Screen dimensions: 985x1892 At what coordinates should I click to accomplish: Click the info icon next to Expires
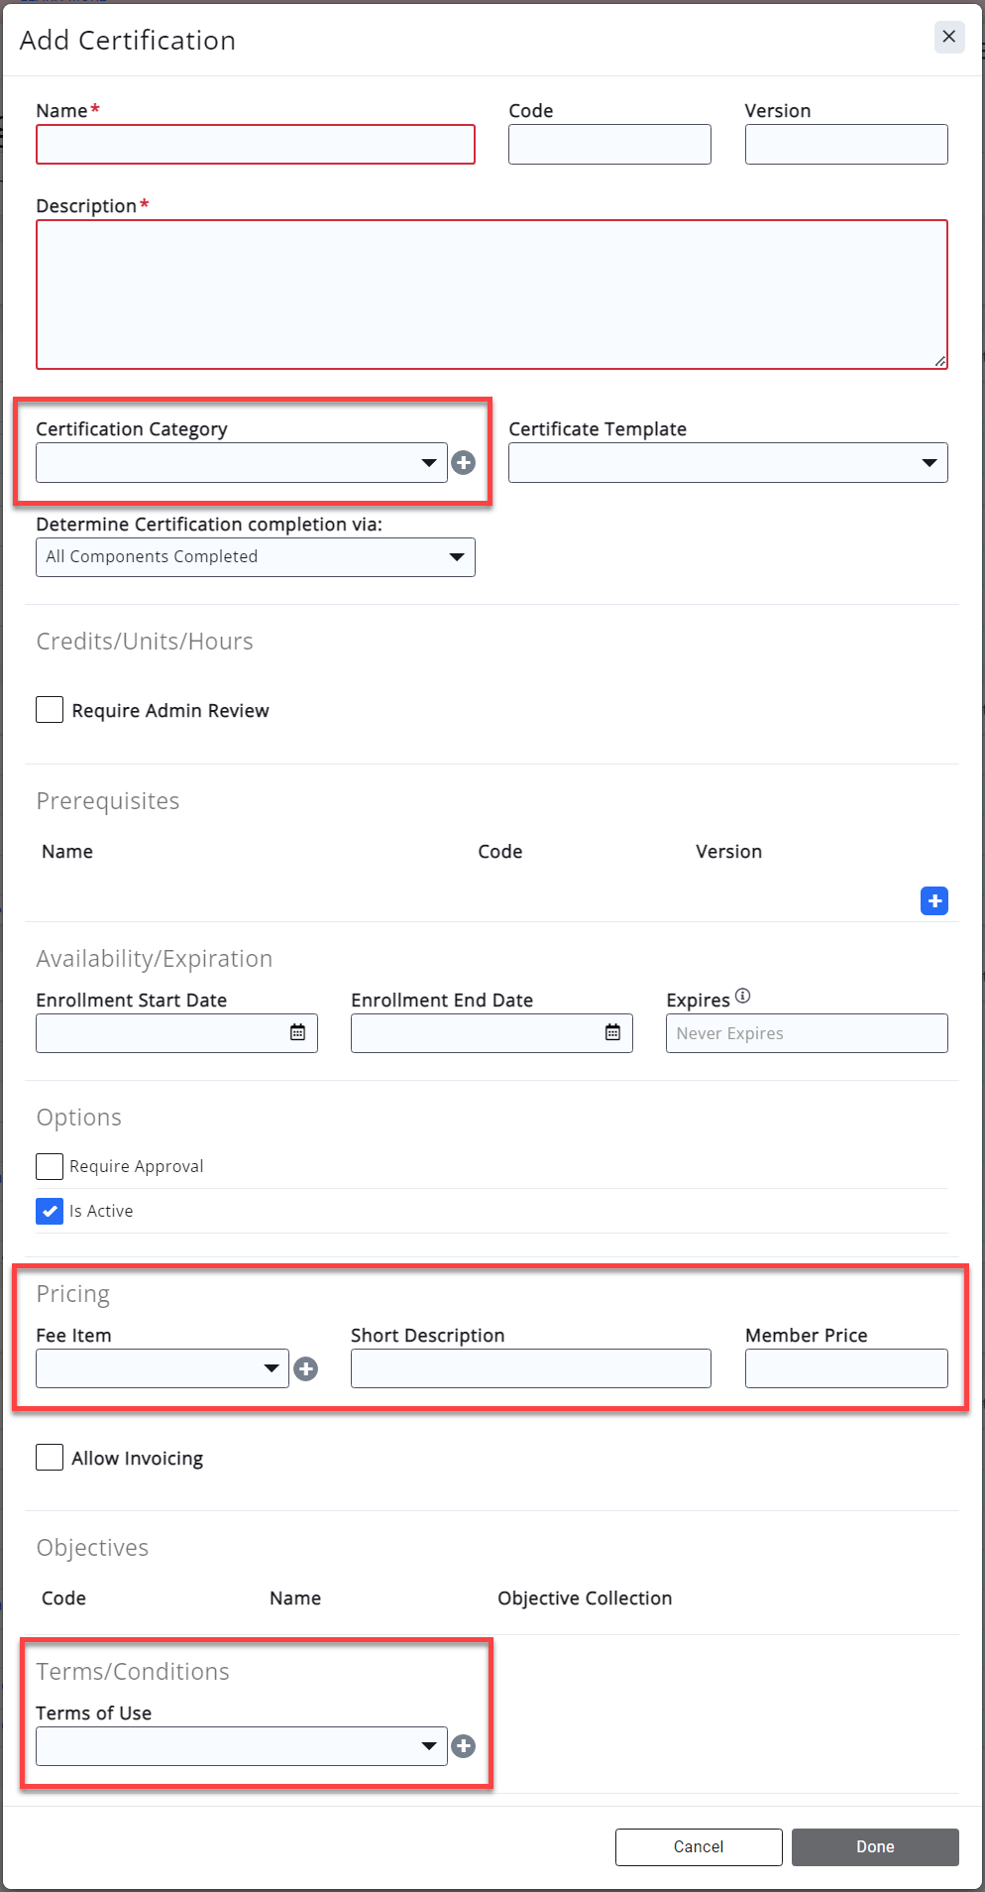tap(743, 996)
